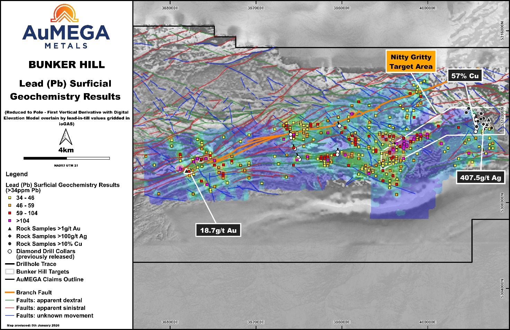This screenshot has width=510, height=330.
Task: Click the red 59 - 104 legend square
Action: (10, 213)
